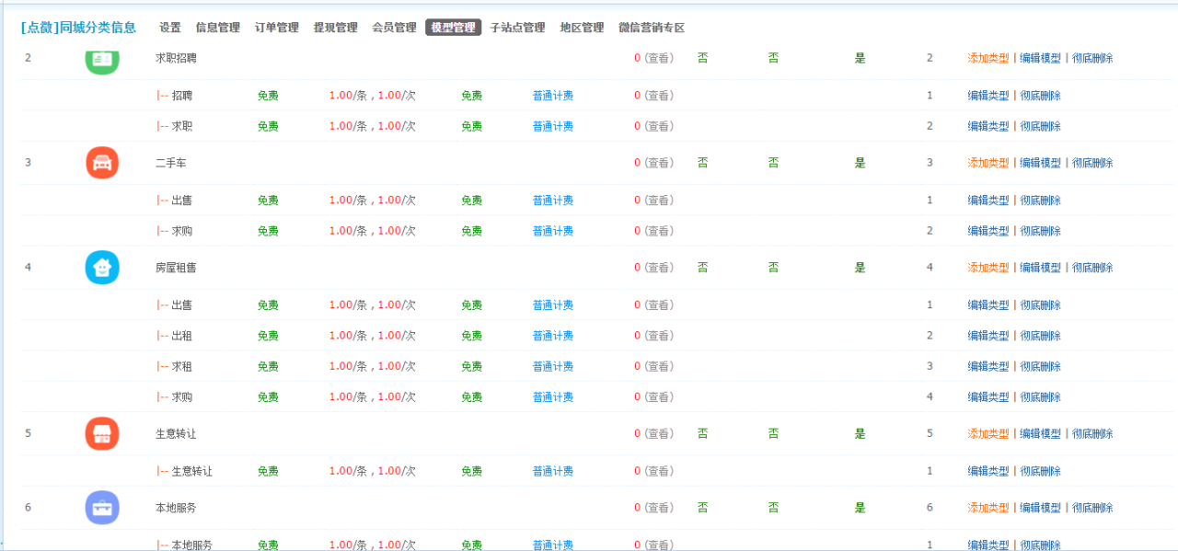Open the 设置 menu item
Screen dimensions: 1178x551
pos(170,27)
